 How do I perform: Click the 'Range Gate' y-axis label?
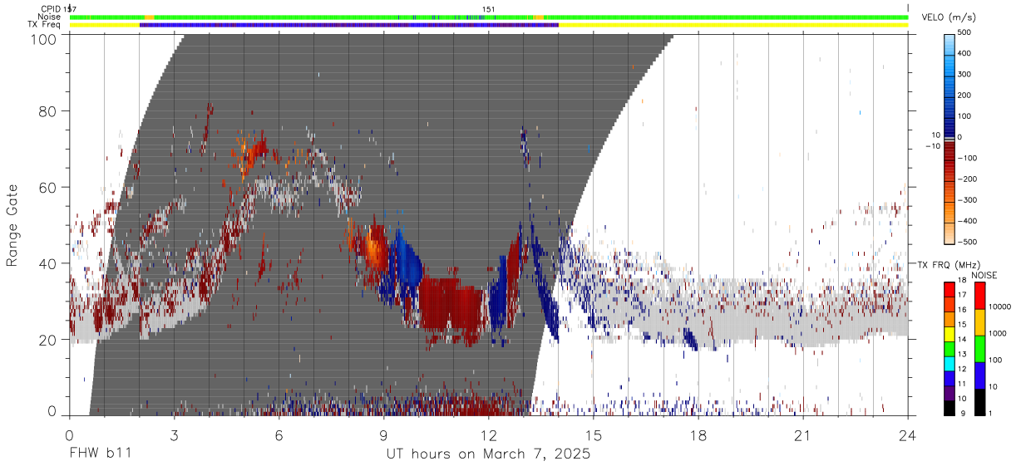(12, 225)
